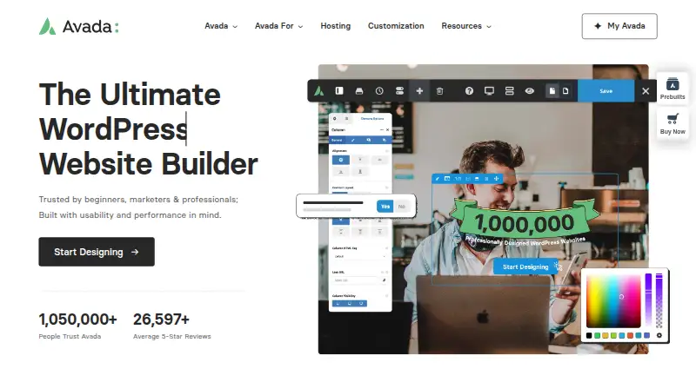696x382 pixels.
Task: Click the dark Start Designing button under the headline
Action: (x=97, y=252)
